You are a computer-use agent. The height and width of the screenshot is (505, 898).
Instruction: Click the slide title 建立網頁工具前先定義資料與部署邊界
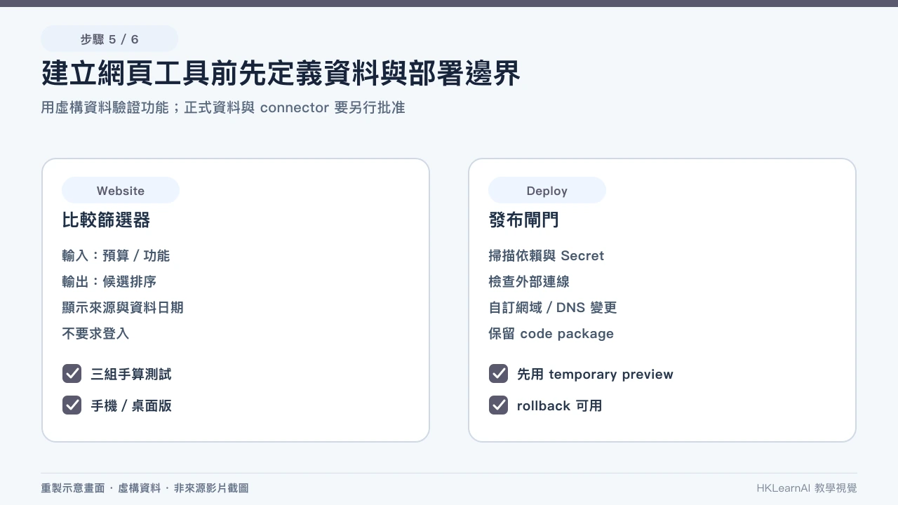[281, 74]
